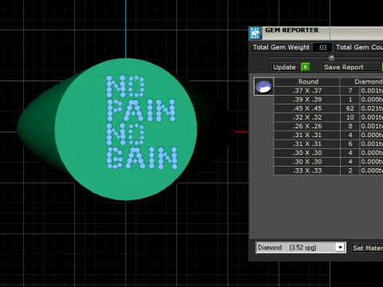The width and height of the screenshot is (383, 287).
Task: Open the Diamond (3.52 spg) material dropdown
Action: pos(340,248)
